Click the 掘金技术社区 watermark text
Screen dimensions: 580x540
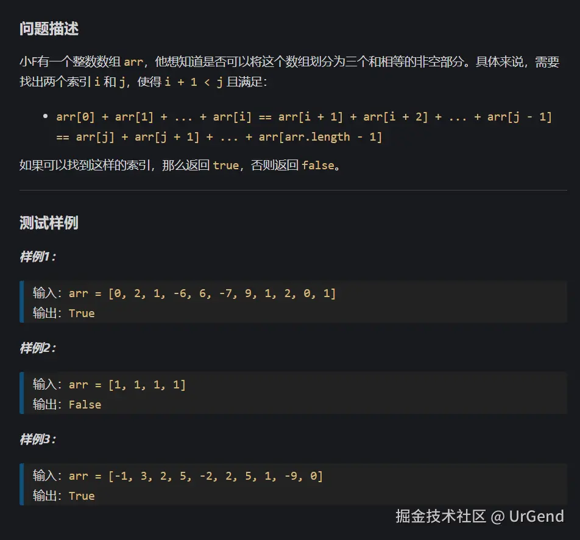(440, 516)
